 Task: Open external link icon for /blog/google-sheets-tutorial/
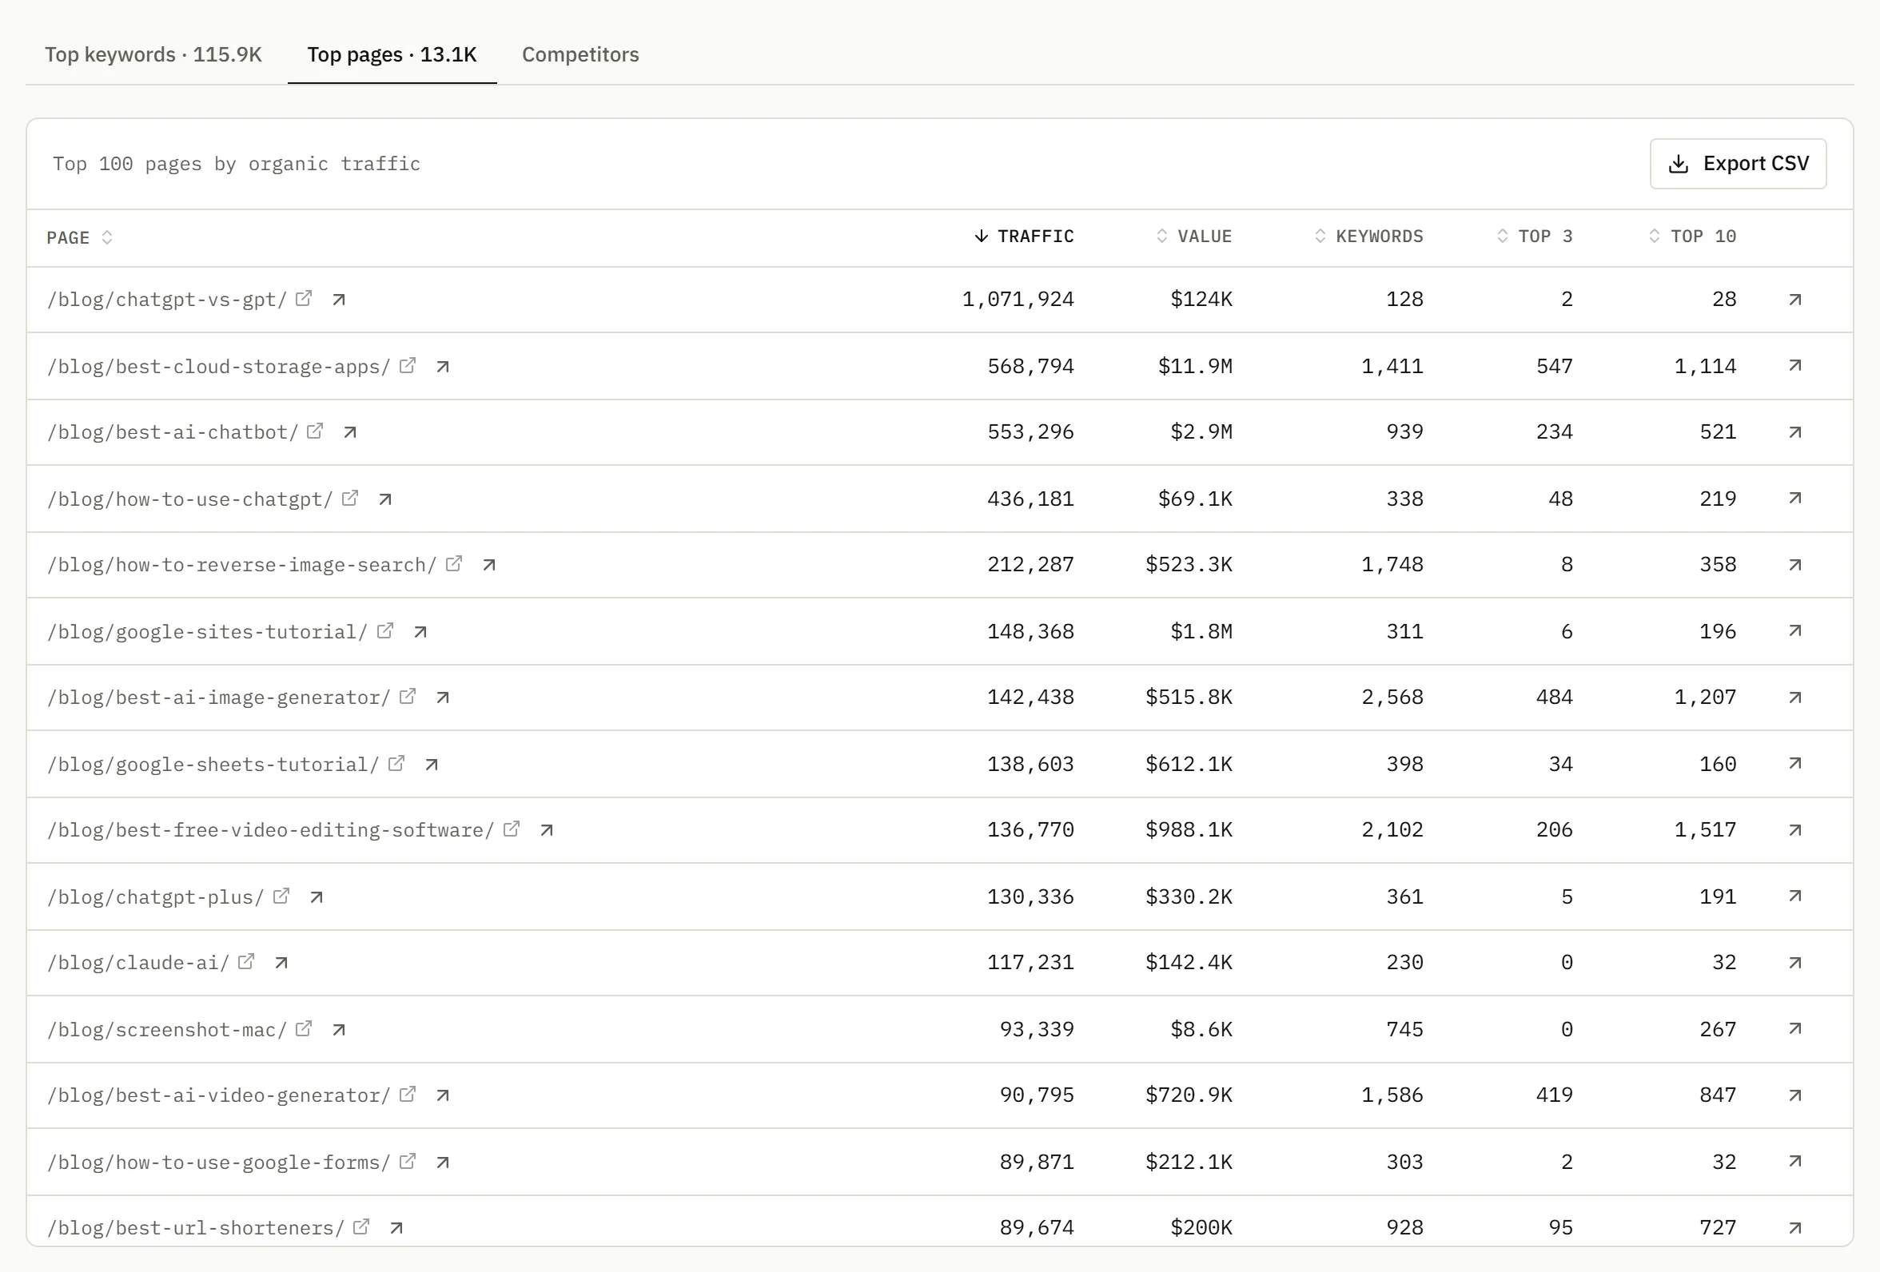tap(396, 763)
